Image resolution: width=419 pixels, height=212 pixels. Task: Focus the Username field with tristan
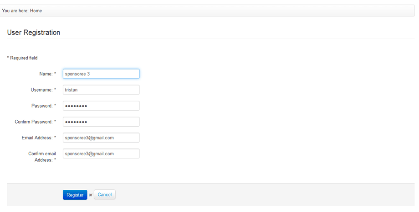(x=101, y=90)
